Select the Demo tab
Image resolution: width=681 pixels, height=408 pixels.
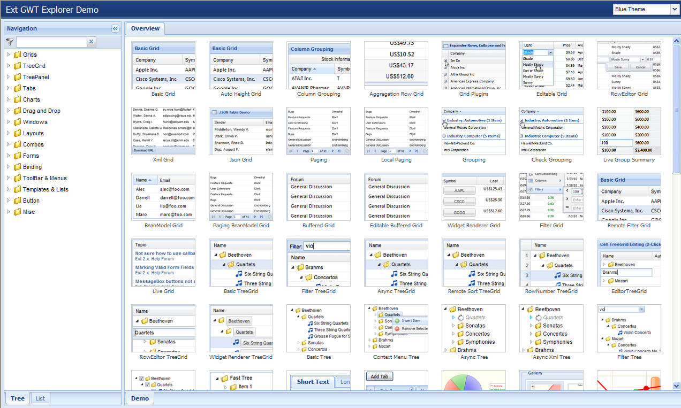[140, 398]
